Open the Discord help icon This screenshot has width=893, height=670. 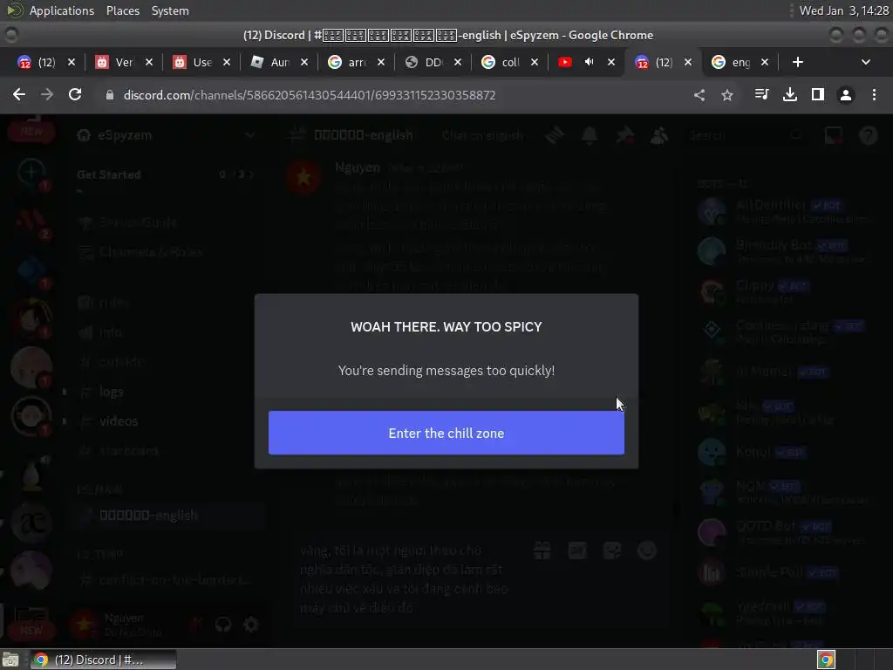click(x=869, y=135)
